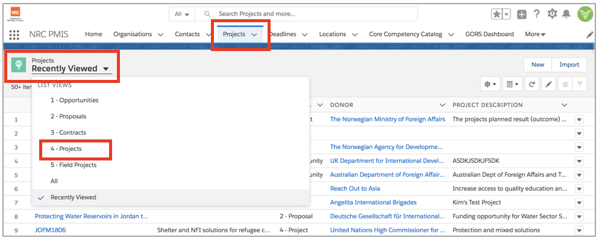
Task: Focus the Search Projects and more field
Action: coord(306,14)
